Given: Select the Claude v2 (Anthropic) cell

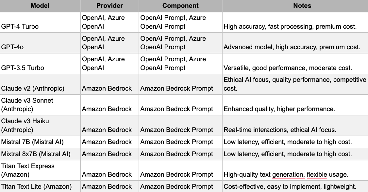Looking at the screenshot, I should click(33, 88).
